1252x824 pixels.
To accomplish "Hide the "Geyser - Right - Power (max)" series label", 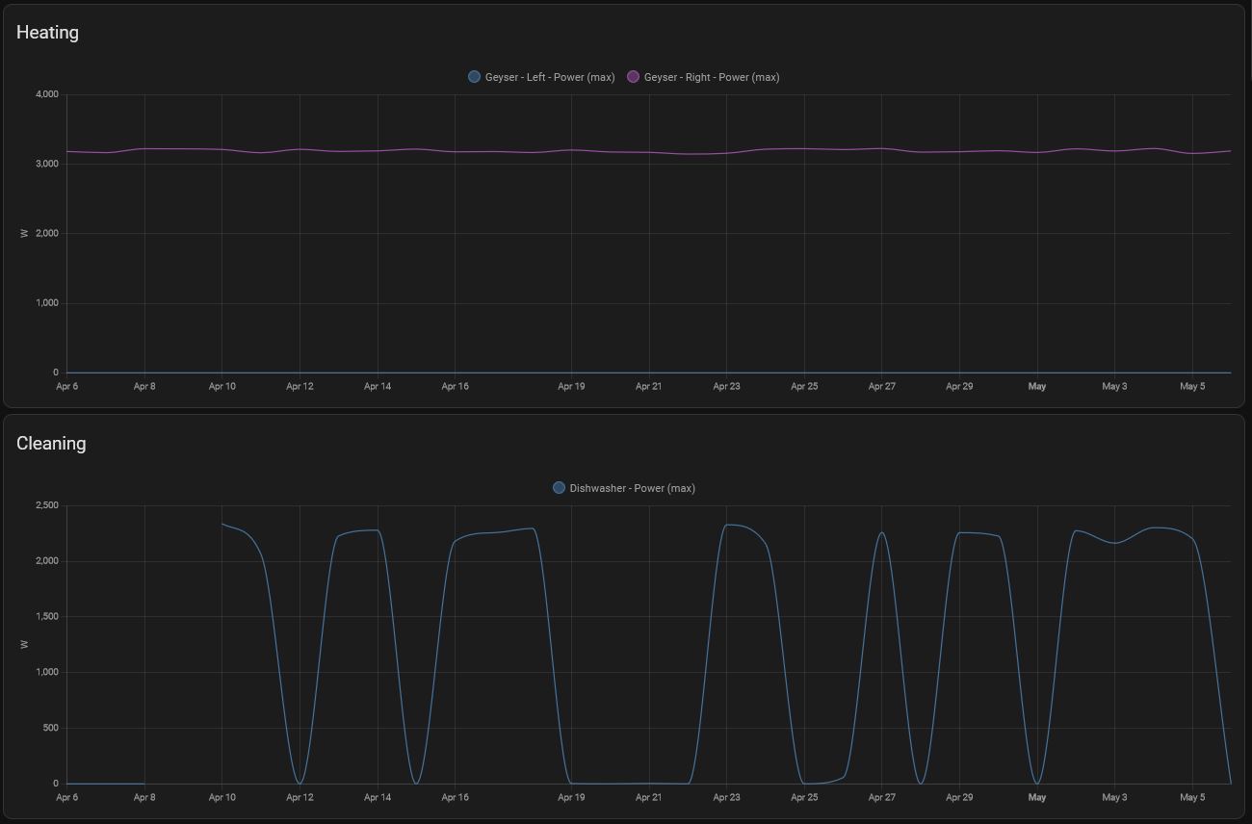I will 711,77.
